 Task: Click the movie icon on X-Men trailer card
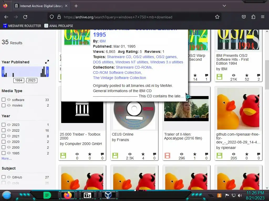(167, 155)
